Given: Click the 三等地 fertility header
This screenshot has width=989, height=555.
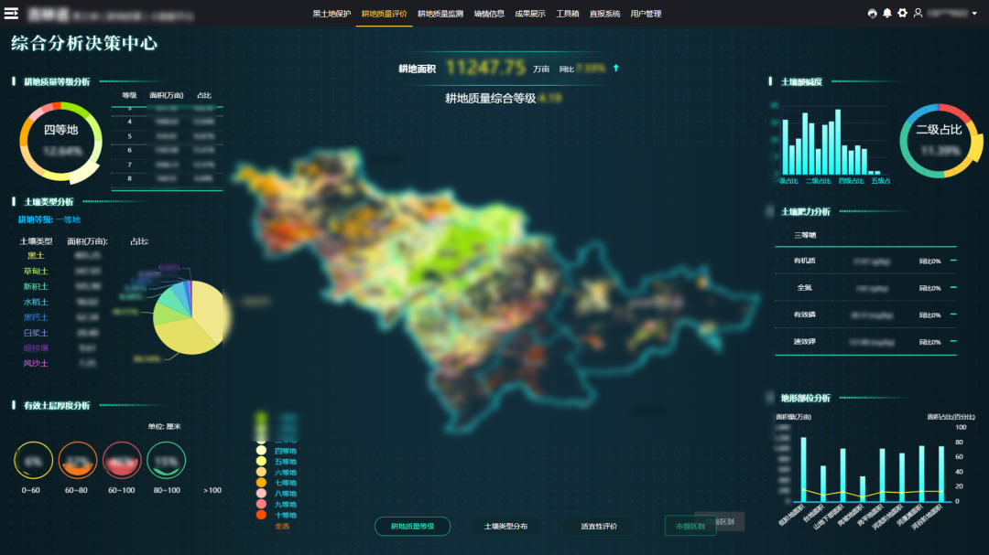Looking at the screenshot, I should pyautogui.click(x=806, y=235).
